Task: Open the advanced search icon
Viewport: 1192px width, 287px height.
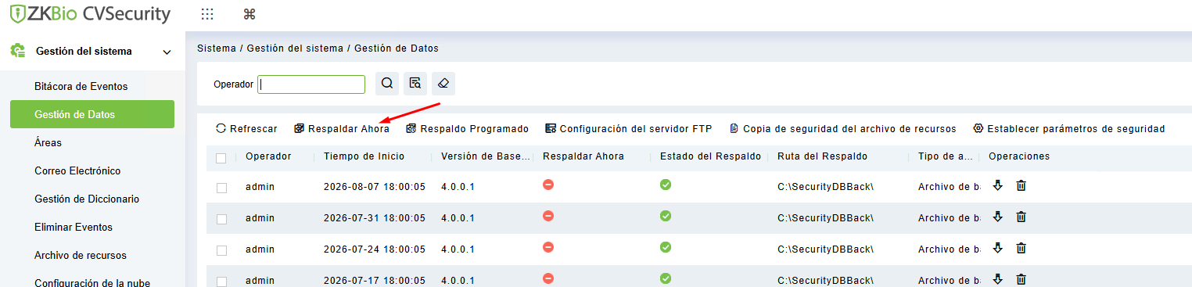Action: tap(415, 84)
